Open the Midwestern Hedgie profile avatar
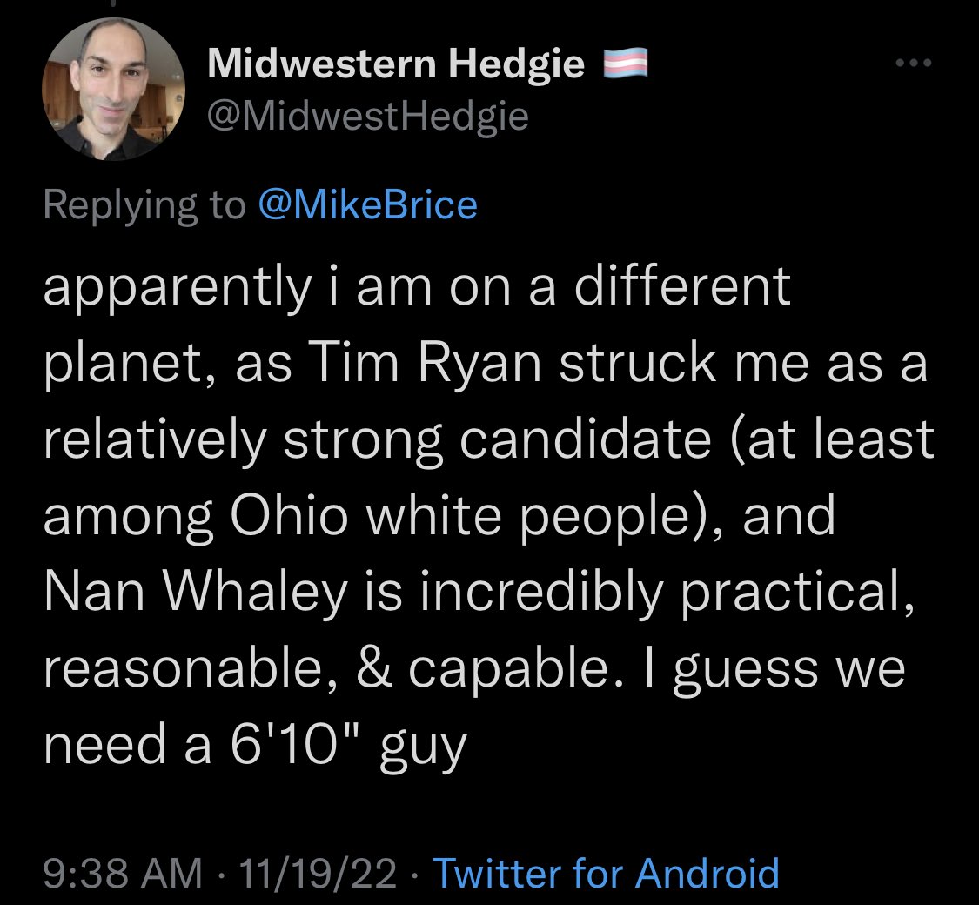Image resolution: width=979 pixels, height=905 pixels. click(113, 89)
